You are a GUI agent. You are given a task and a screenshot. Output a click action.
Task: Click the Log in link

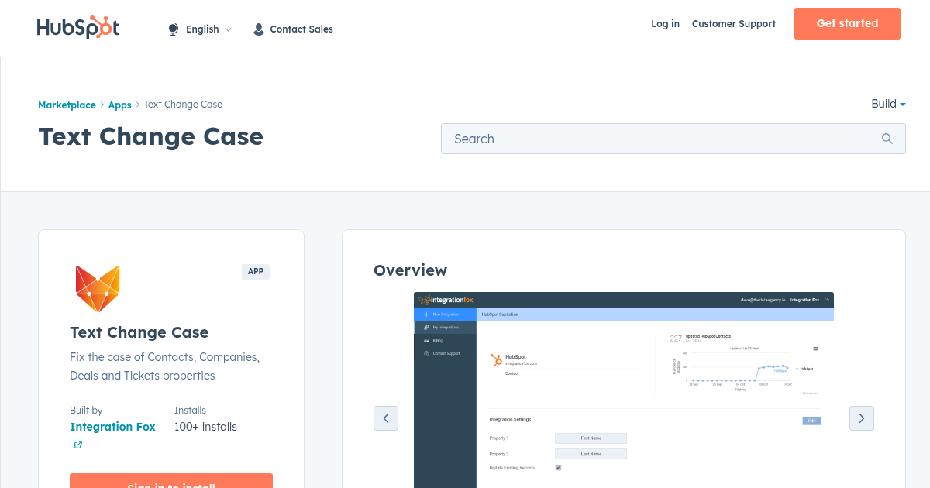pyautogui.click(x=665, y=24)
